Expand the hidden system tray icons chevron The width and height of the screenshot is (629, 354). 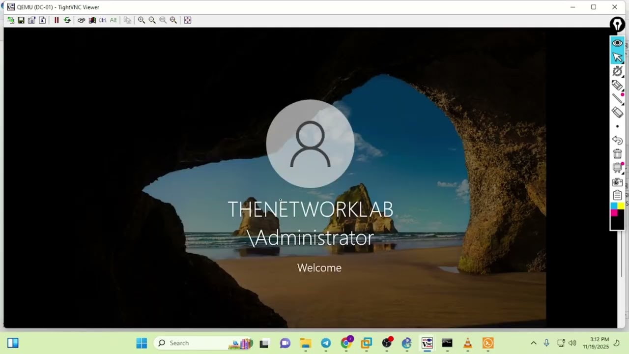tap(533, 343)
